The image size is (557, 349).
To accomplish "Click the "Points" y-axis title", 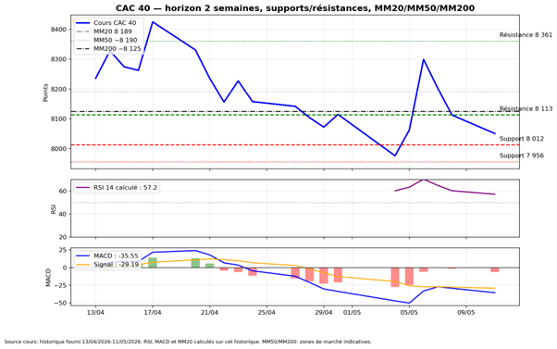I will (45, 93).
